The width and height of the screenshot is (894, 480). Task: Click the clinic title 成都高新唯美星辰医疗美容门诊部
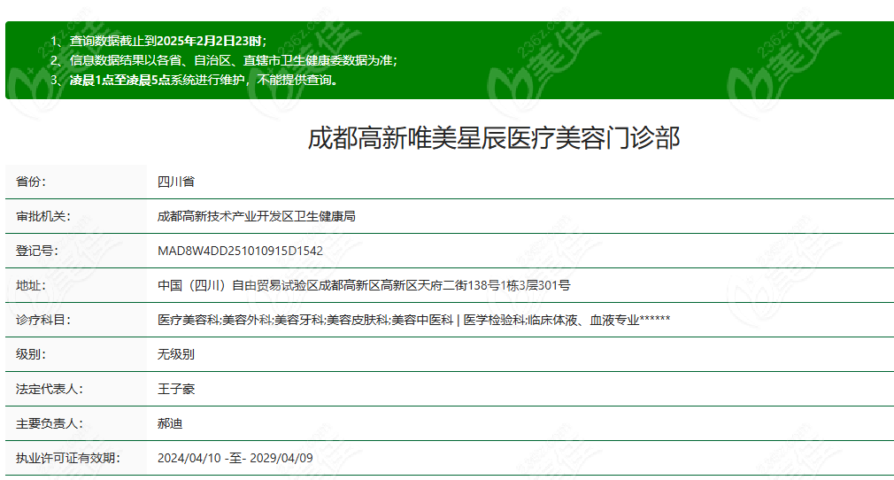tap(493, 138)
